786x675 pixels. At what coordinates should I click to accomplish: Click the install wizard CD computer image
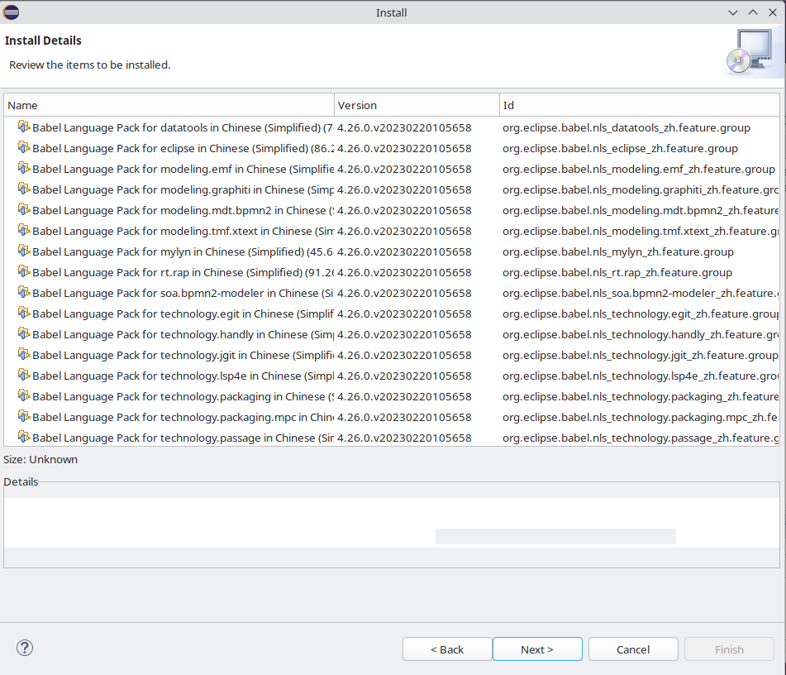click(750, 52)
